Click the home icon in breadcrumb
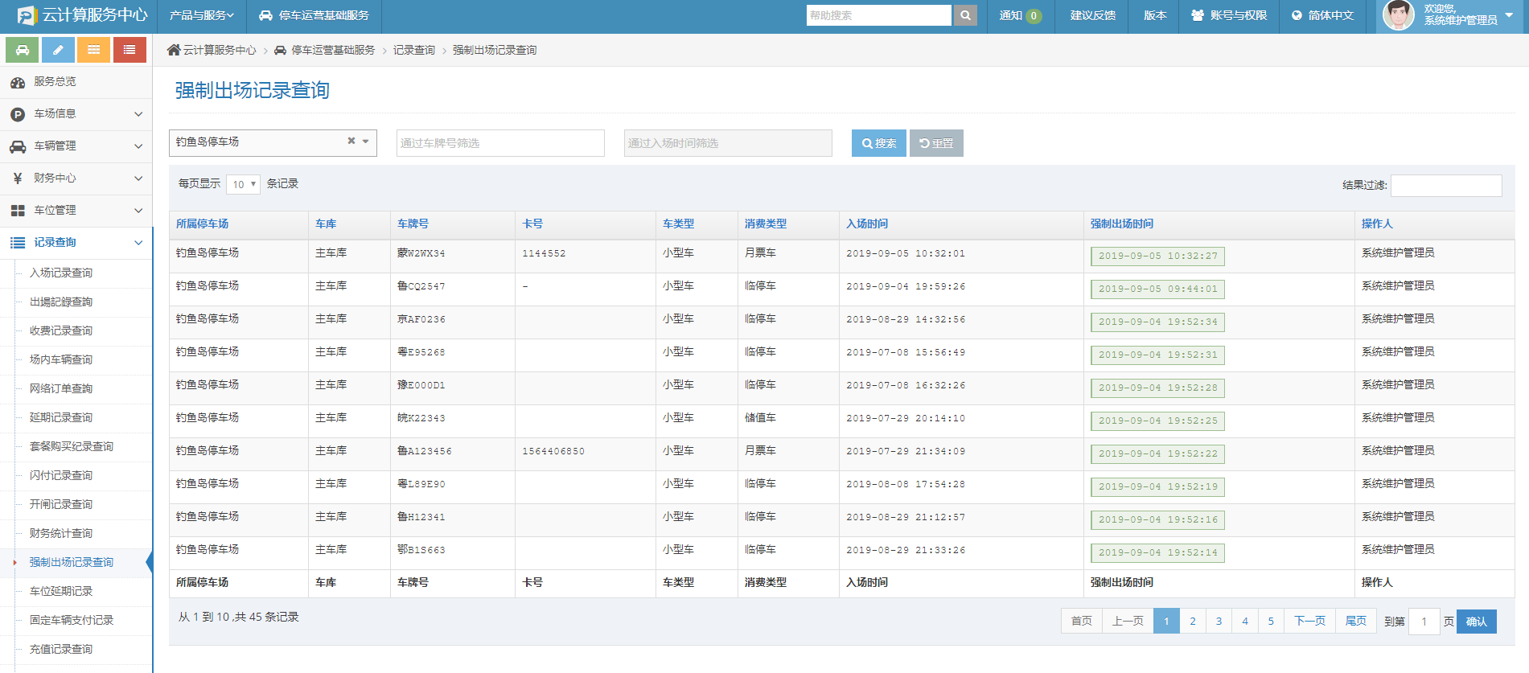Screen dimensions: 1529x673 click(x=174, y=50)
